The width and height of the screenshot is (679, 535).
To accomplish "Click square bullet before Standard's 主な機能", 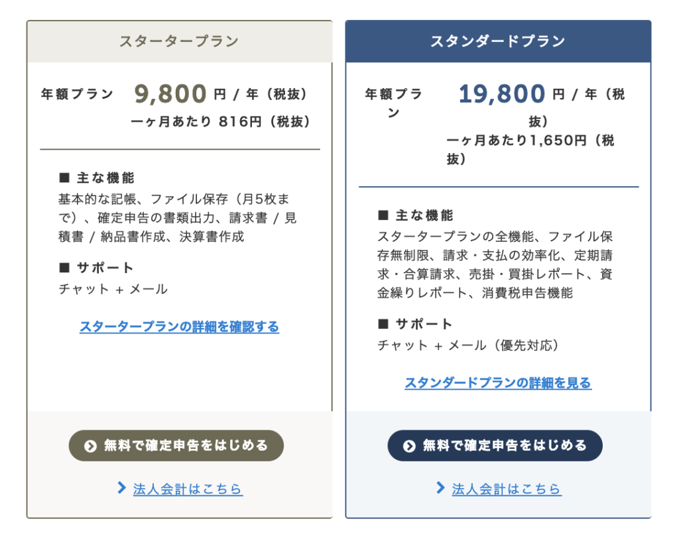I will (383, 215).
